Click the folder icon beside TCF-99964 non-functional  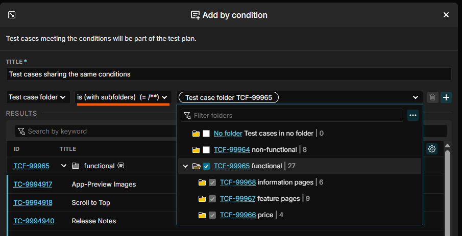[196, 150]
